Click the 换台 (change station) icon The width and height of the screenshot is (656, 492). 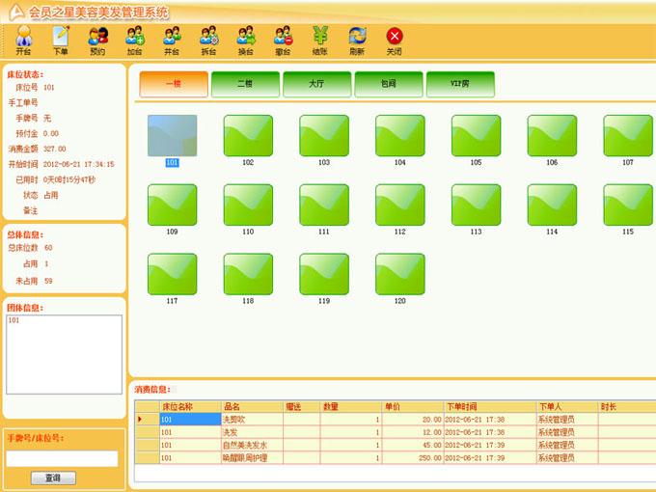[x=245, y=40]
